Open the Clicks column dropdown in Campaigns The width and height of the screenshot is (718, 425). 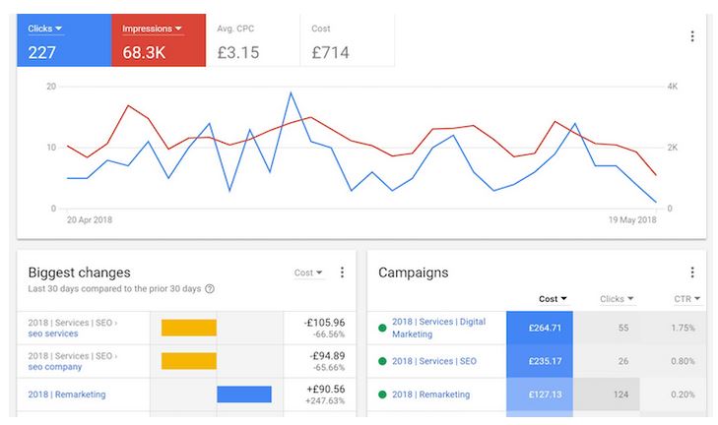point(617,299)
